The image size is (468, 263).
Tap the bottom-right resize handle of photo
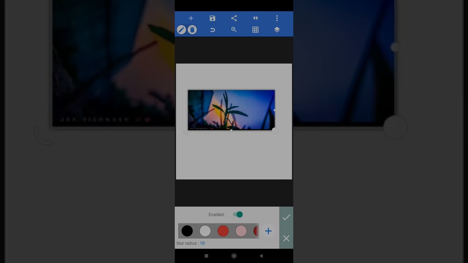click(275, 130)
